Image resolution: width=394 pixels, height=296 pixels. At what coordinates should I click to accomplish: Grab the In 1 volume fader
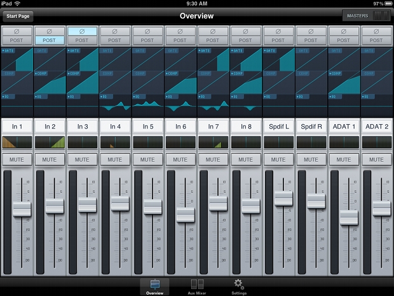click(x=22, y=209)
